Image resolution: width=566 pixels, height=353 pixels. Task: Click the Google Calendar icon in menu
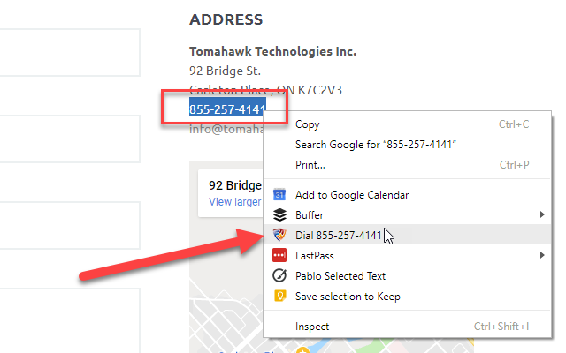point(279,195)
